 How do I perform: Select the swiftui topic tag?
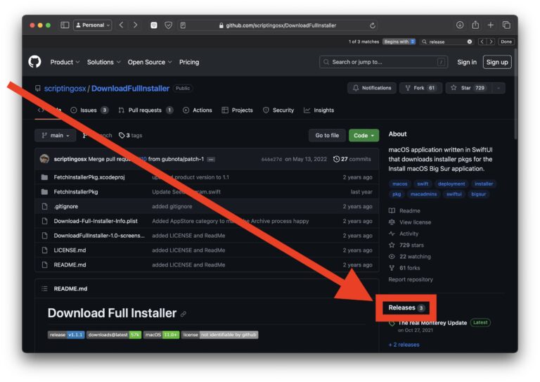click(x=454, y=194)
